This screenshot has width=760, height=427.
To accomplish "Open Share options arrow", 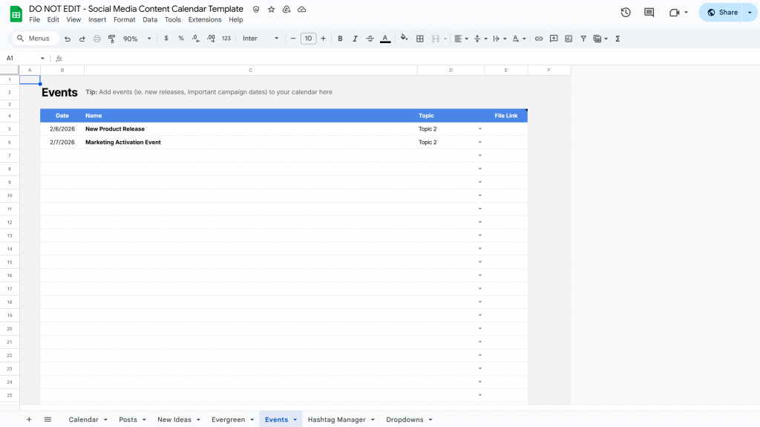I will pos(750,13).
